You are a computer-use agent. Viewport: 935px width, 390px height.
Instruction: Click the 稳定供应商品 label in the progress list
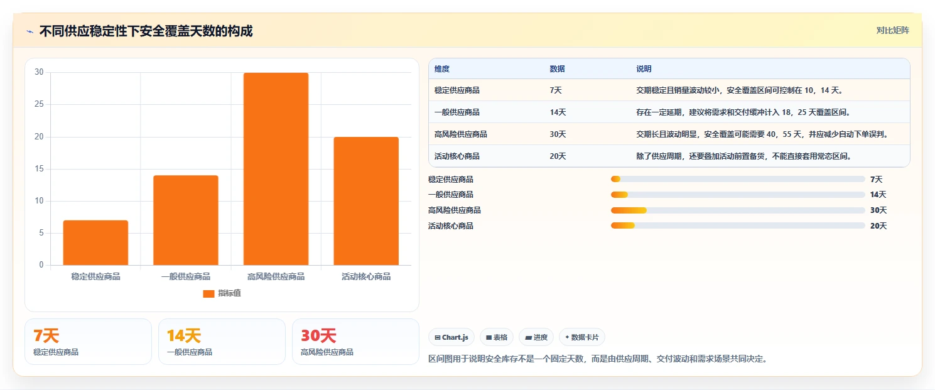point(451,180)
